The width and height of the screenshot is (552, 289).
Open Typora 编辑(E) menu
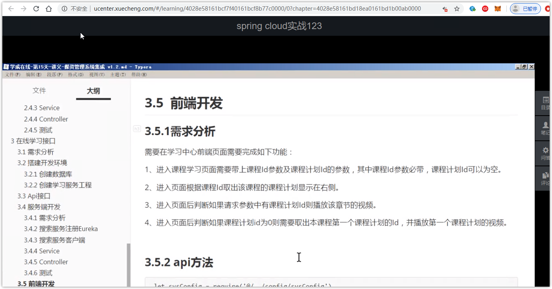[x=34, y=75]
